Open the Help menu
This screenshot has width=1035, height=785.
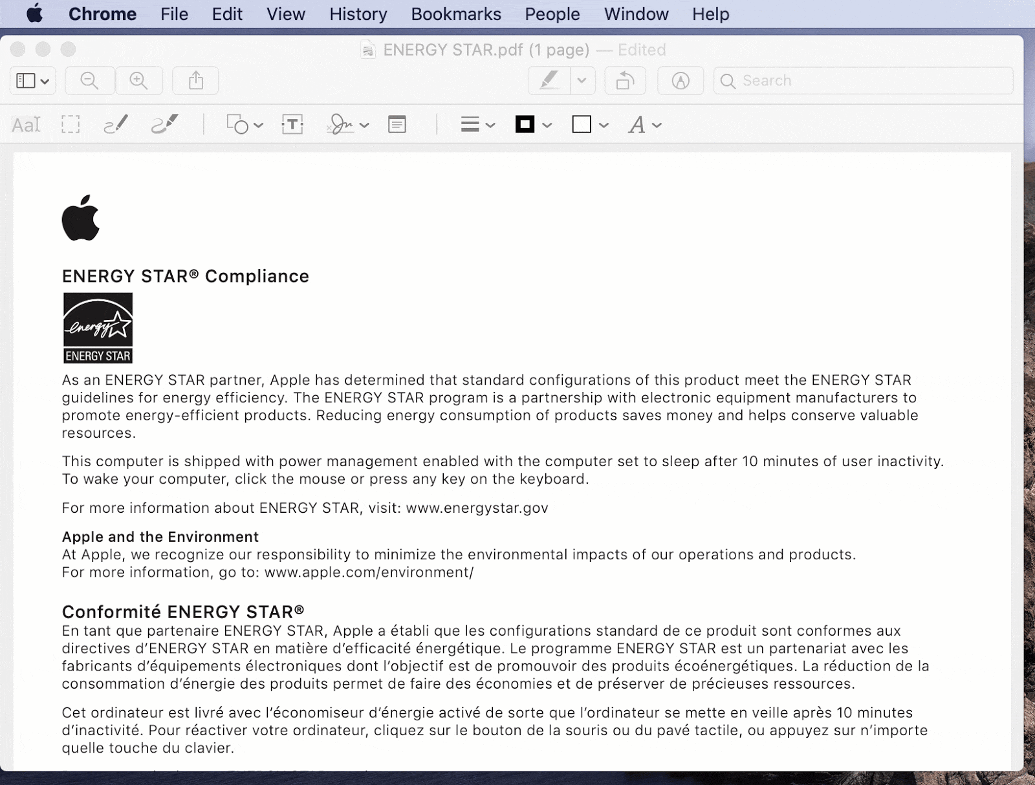710,14
